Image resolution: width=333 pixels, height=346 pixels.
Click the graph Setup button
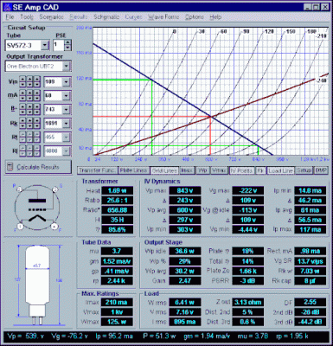(x=304, y=170)
